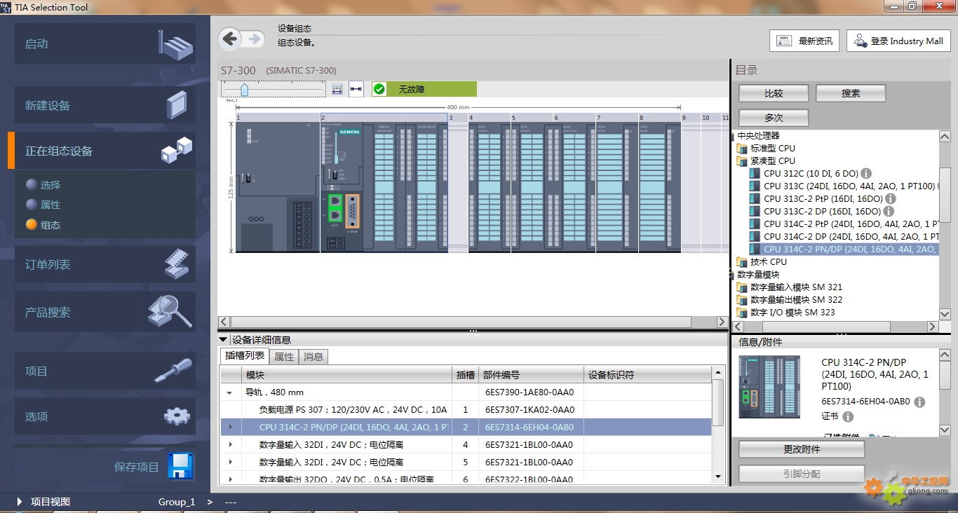Screen dimensions: 958x513
Task: Click the catalog tree vertical scrollbar down arrow
Action: tap(945, 313)
